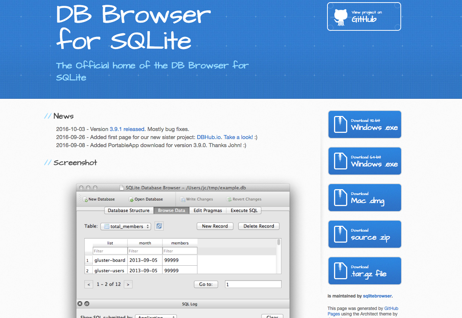The height and width of the screenshot is (318, 462).
Task: Focus the members column filter field
Action: (x=180, y=251)
